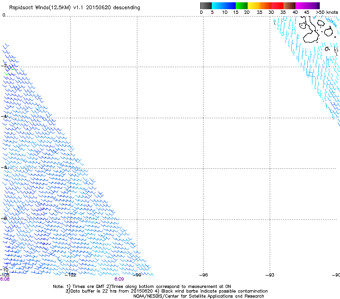This screenshot has width=340, height=299.
Task: Click the '-2' latitude axis label
Action: pos(4,66)
